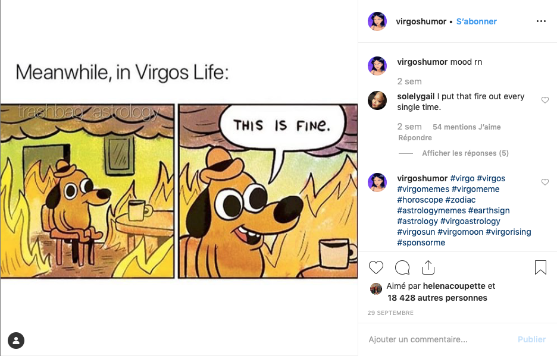Click the small avatar beside Aimé par

pos(376,289)
